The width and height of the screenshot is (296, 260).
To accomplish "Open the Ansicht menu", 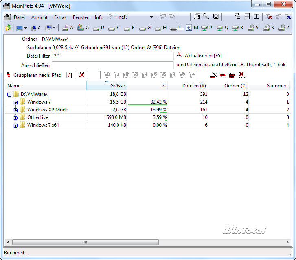I will [x=39, y=17].
